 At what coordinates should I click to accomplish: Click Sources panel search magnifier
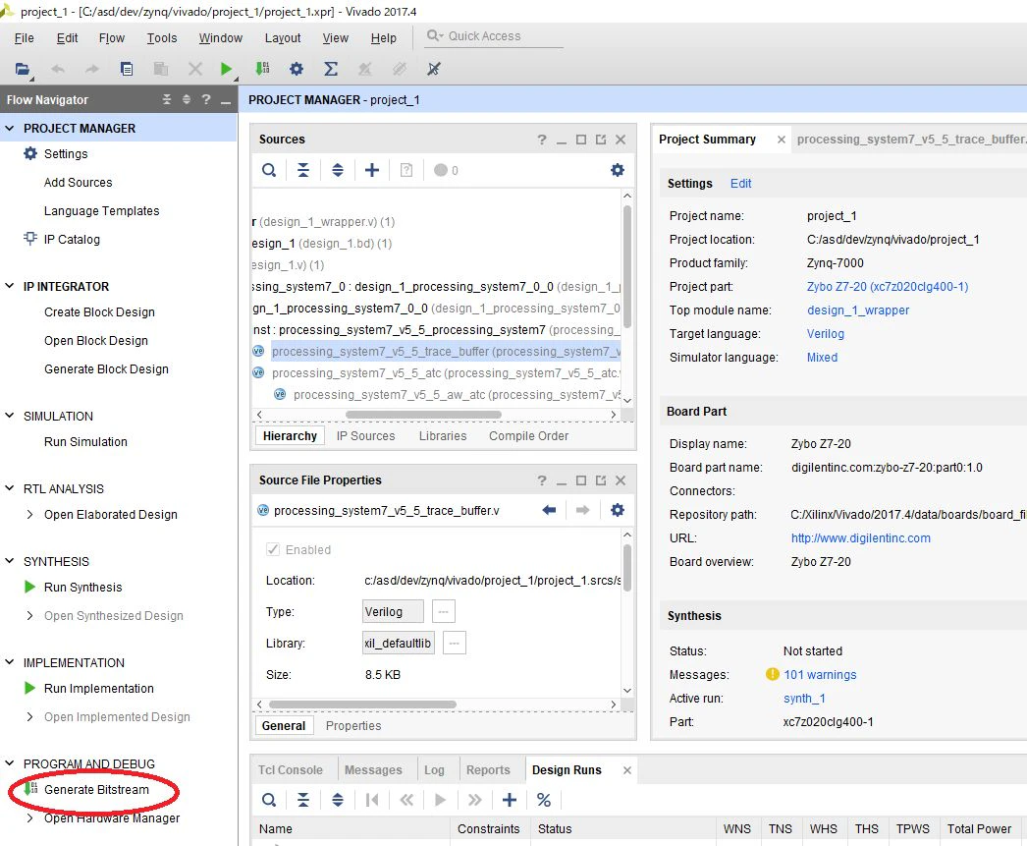point(269,170)
